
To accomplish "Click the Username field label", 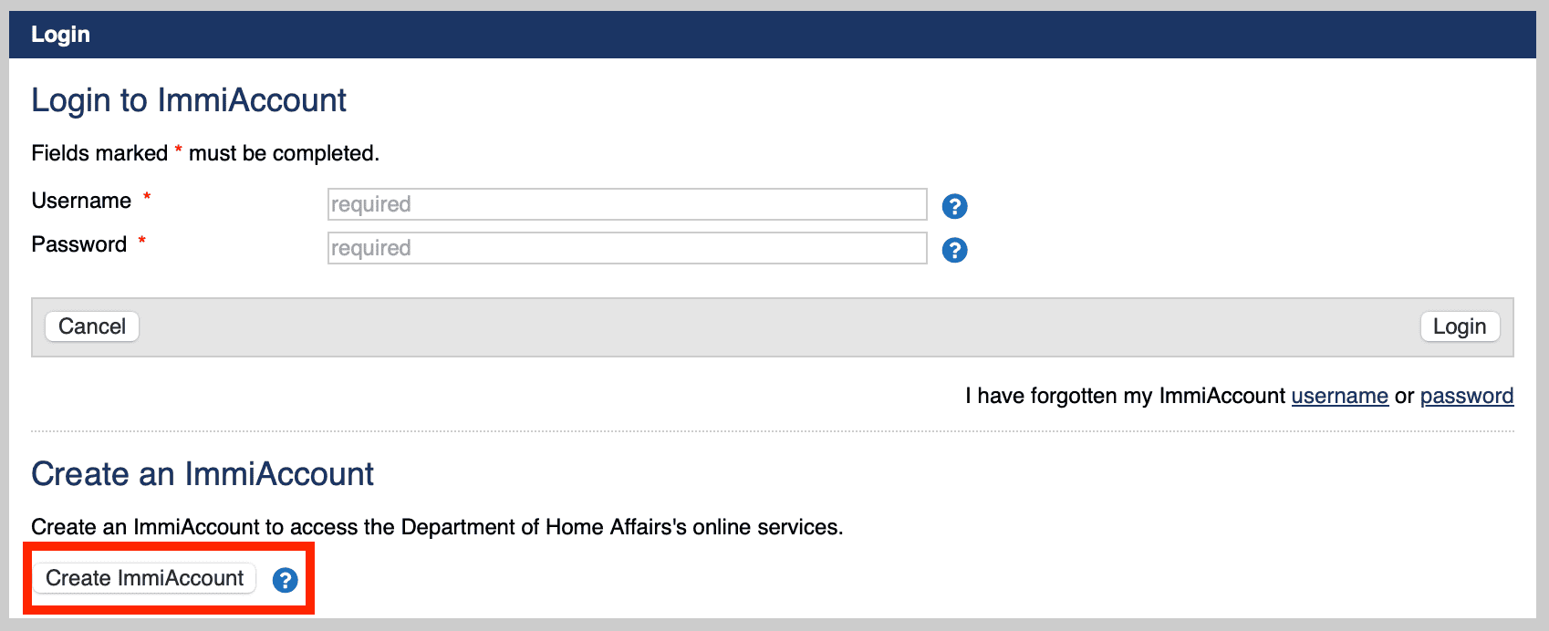I will pyautogui.click(x=81, y=201).
